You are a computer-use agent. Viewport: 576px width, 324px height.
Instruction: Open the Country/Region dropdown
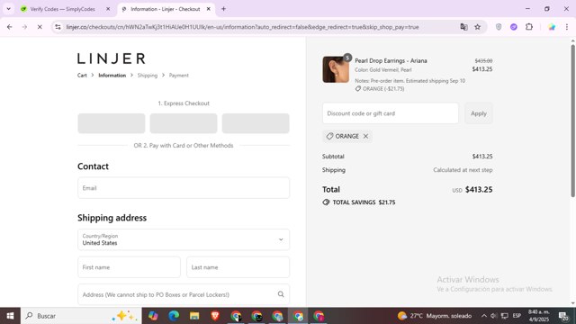pyautogui.click(x=184, y=239)
